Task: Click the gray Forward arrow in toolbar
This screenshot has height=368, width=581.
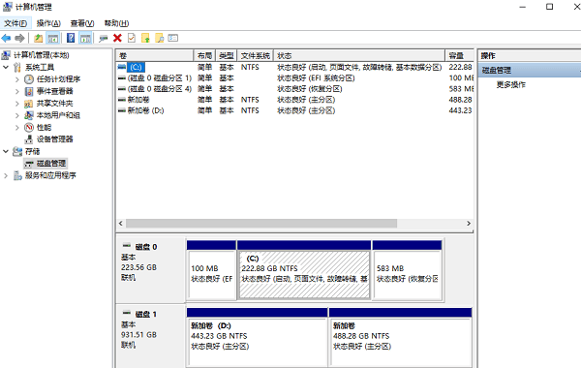Action: [19, 38]
